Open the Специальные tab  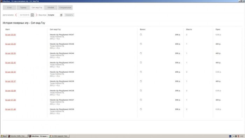coord(65,7)
